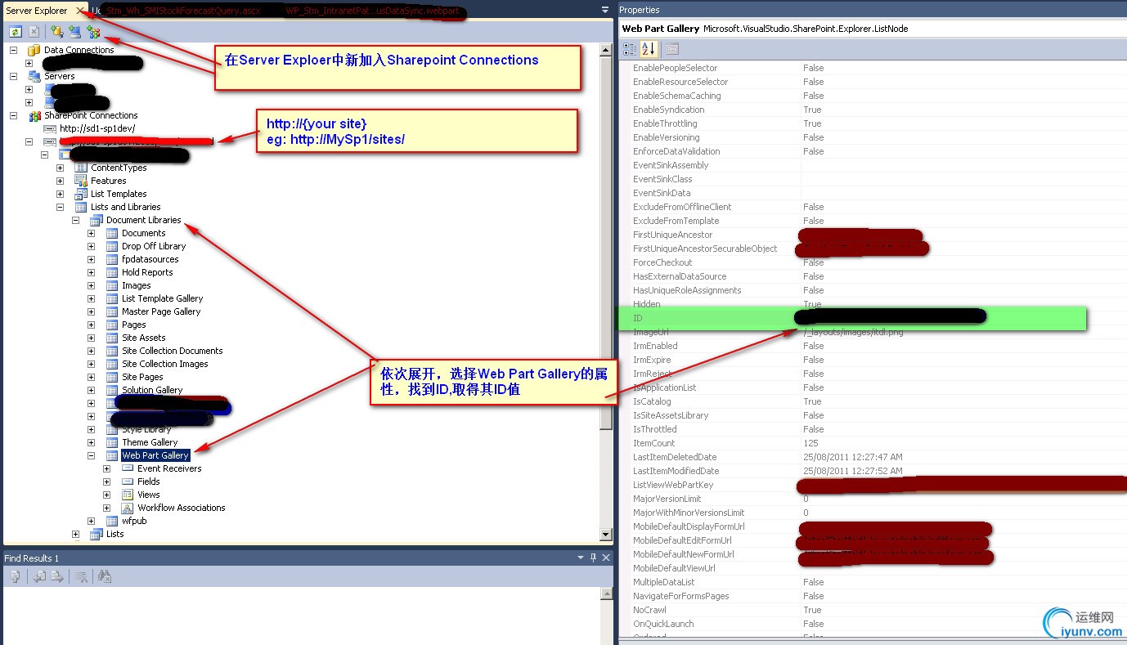Click the Stop Refresh toolbar icon
1127x645 pixels.
(x=34, y=32)
